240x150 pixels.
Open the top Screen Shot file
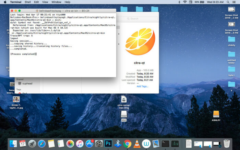pyautogui.click(x=231, y=13)
